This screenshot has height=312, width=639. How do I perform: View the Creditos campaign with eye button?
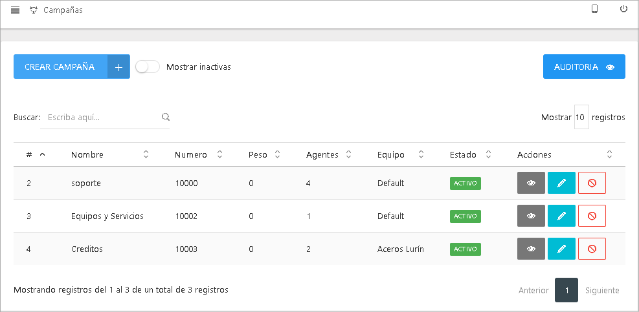[531, 249]
